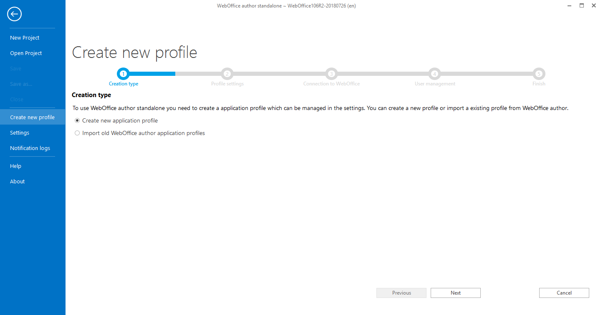Open Help from the sidebar

coord(15,166)
